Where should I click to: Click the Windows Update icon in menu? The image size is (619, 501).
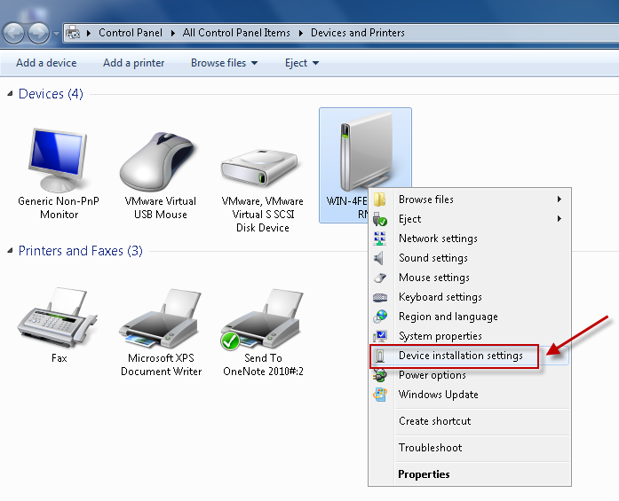(x=380, y=395)
